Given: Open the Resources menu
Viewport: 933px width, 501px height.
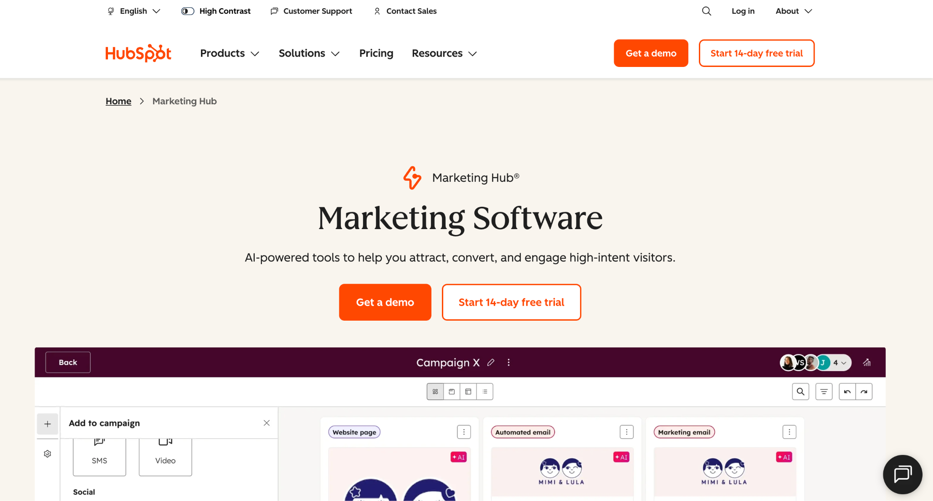Looking at the screenshot, I should (444, 53).
